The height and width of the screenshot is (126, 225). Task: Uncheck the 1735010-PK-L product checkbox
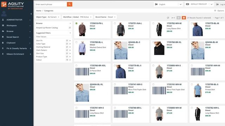coord(76,23)
